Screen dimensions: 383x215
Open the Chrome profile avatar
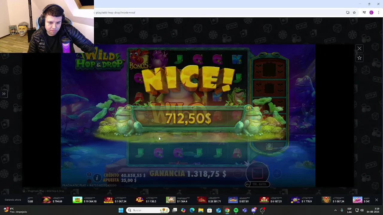tap(371, 13)
